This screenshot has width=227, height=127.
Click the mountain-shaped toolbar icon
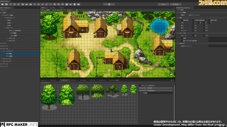31,4
